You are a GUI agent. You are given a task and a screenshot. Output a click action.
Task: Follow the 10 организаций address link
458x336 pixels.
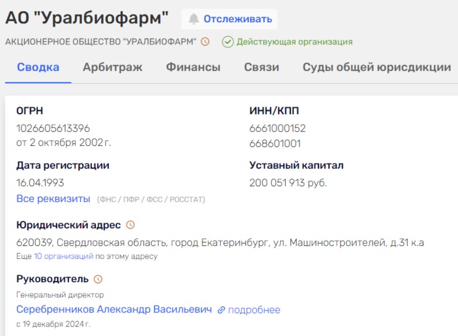click(x=63, y=256)
